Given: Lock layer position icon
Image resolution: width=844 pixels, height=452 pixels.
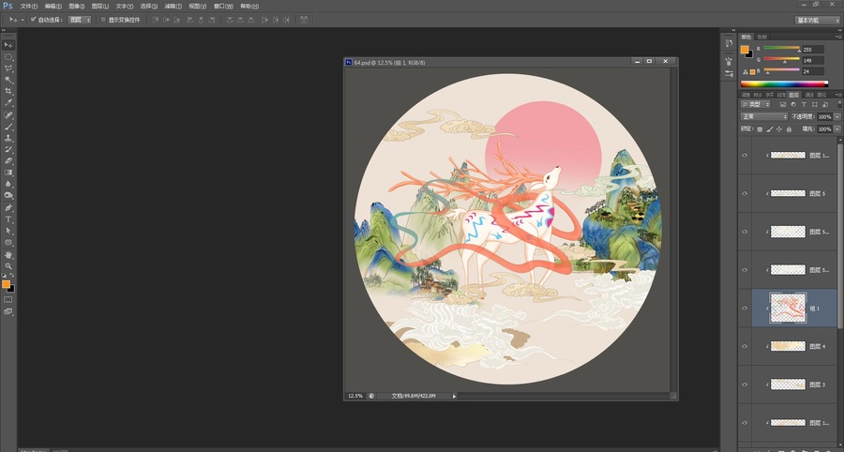Looking at the screenshot, I should [779, 129].
